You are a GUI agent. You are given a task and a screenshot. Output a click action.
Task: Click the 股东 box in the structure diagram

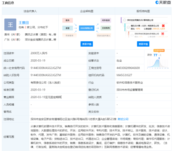click(x=67, y=20)
